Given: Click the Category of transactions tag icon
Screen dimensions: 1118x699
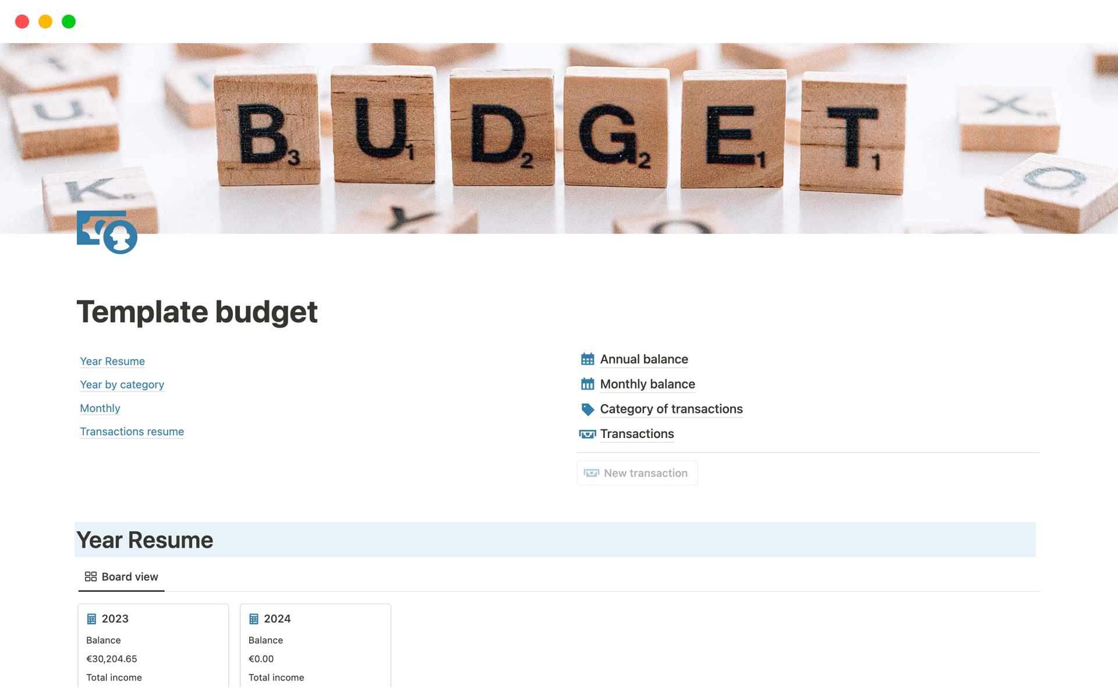Looking at the screenshot, I should point(587,409).
